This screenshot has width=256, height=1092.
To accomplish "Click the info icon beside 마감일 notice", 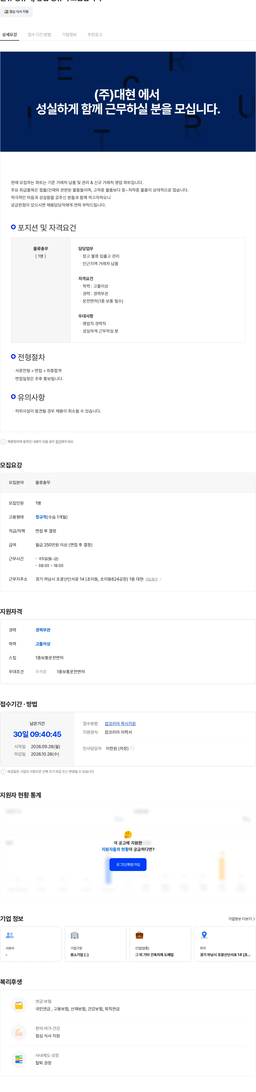I will click(x=3, y=771).
